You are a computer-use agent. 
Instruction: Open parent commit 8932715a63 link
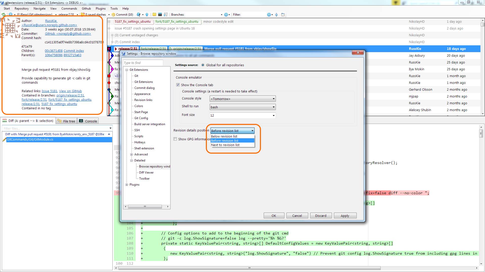click(72, 55)
